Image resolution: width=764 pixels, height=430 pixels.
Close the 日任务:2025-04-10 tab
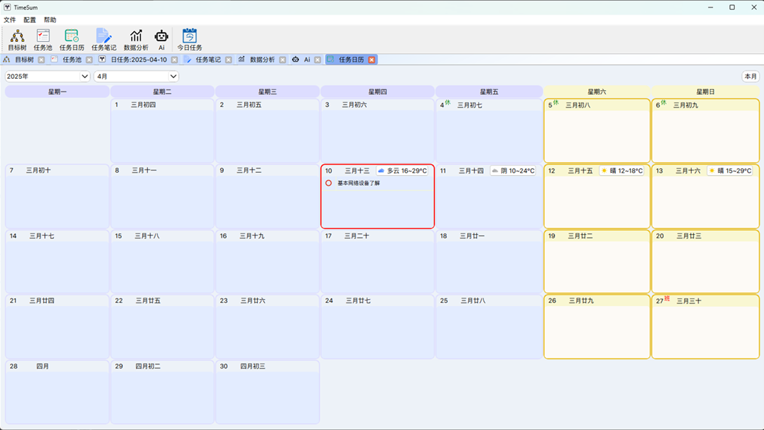[x=174, y=59]
